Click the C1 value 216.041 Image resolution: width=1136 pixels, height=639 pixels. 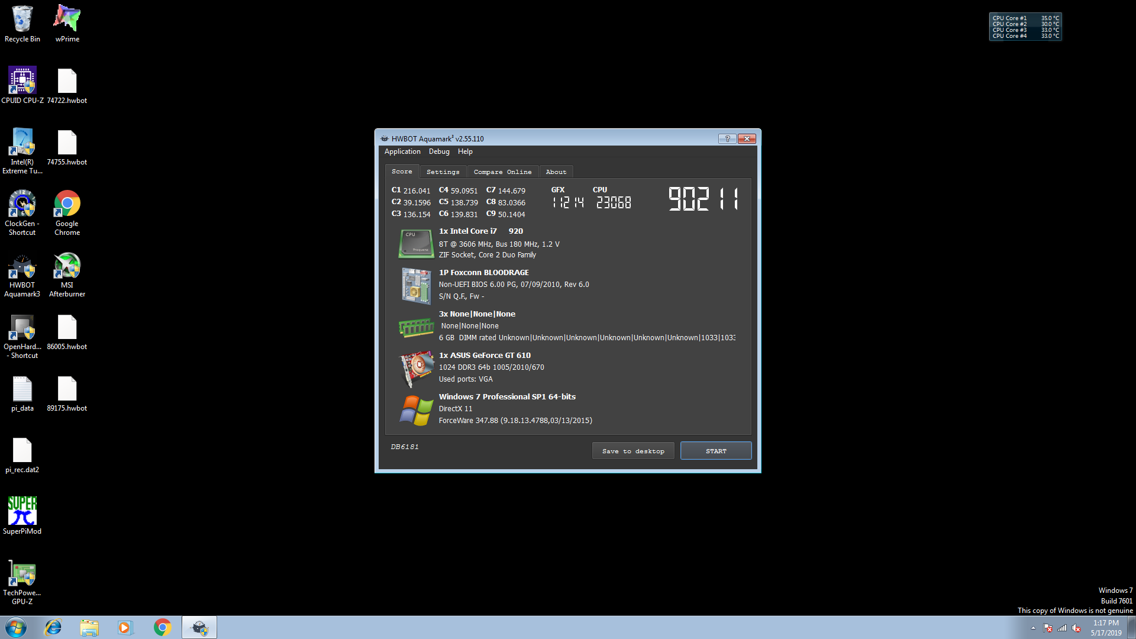click(x=417, y=191)
